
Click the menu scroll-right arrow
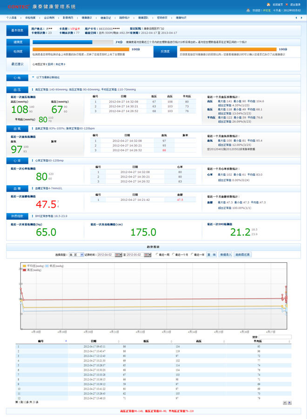click(302, 18)
